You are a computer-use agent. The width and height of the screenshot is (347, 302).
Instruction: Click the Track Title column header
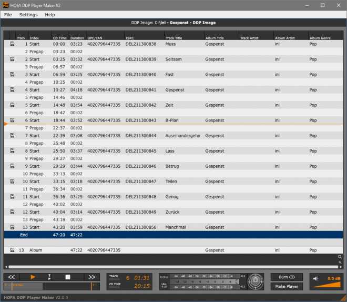pos(173,38)
